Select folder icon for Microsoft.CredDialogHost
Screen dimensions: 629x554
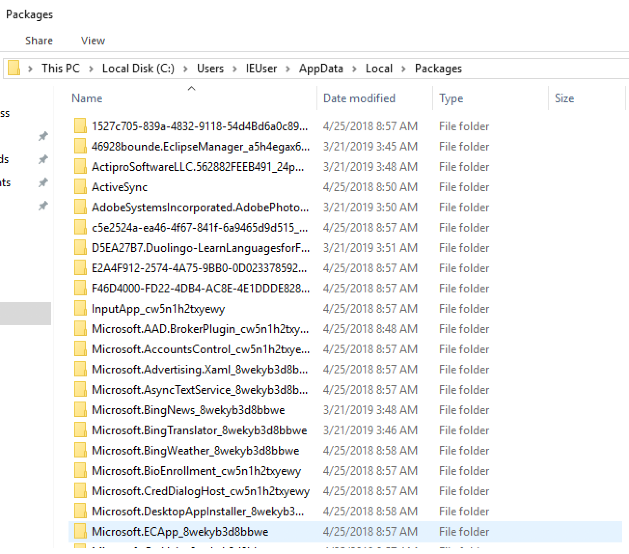click(80, 491)
